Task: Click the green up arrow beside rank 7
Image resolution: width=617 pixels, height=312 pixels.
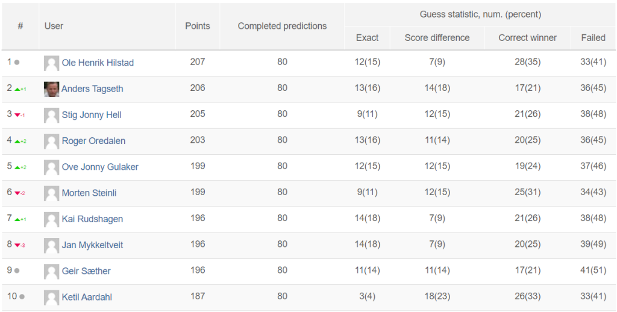Action: click(x=17, y=219)
